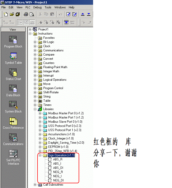The width and height of the screenshot is (172, 188).
Task: Click the Save Project diskettes icon
Action: [x=18, y=14]
